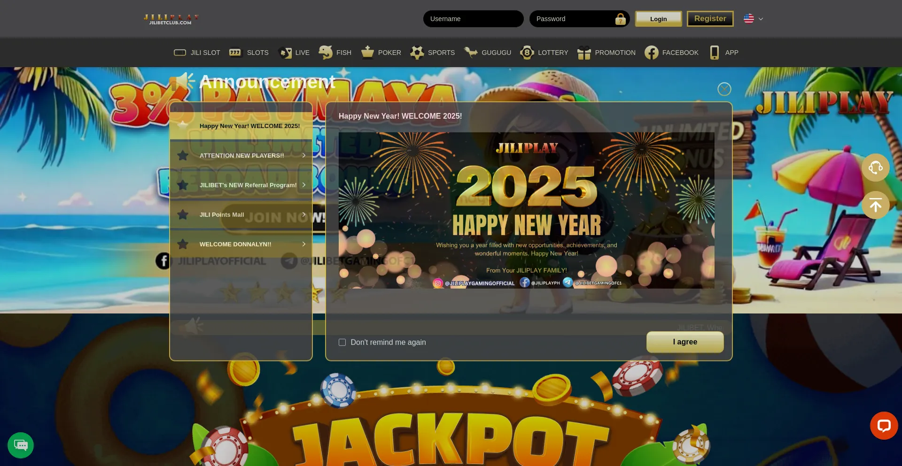Expand JILI Points Mall chevron arrow
The width and height of the screenshot is (902, 466).
(304, 214)
